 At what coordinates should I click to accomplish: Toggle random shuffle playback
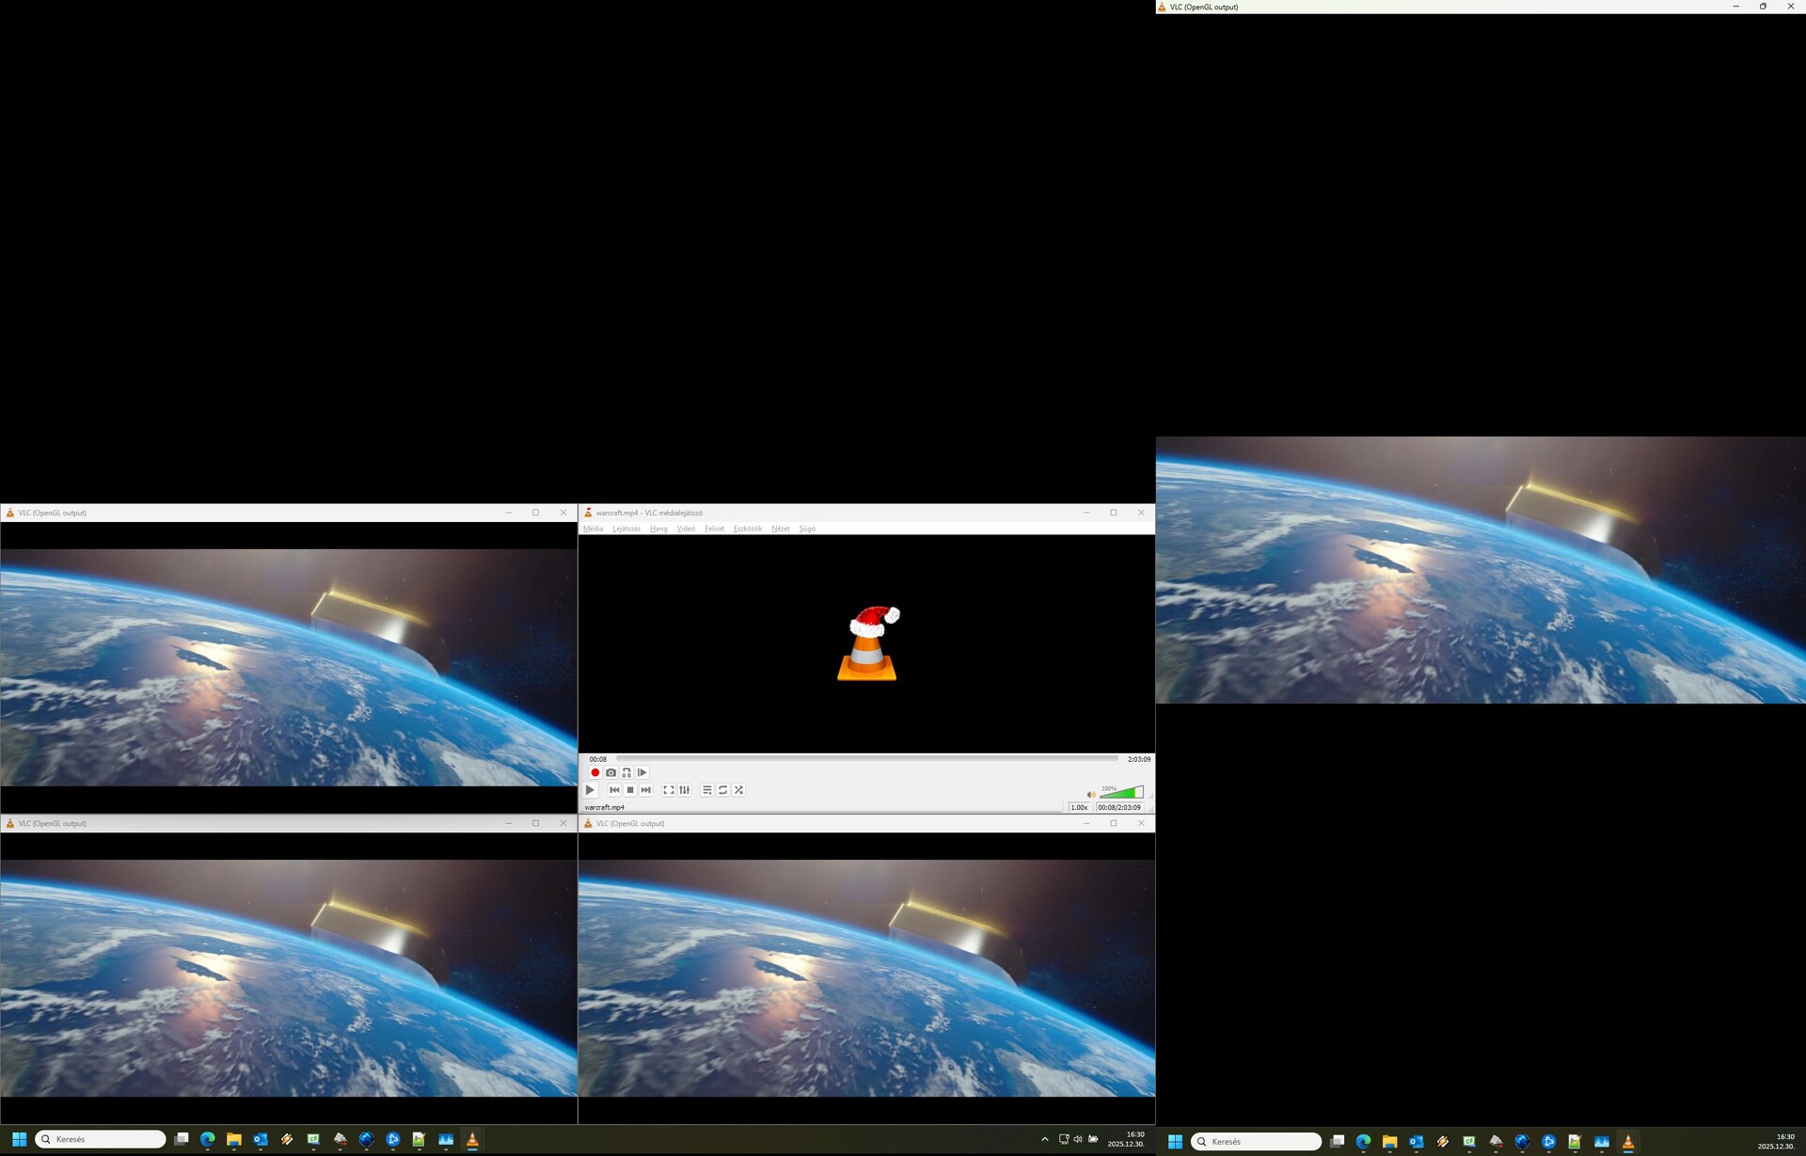(739, 790)
